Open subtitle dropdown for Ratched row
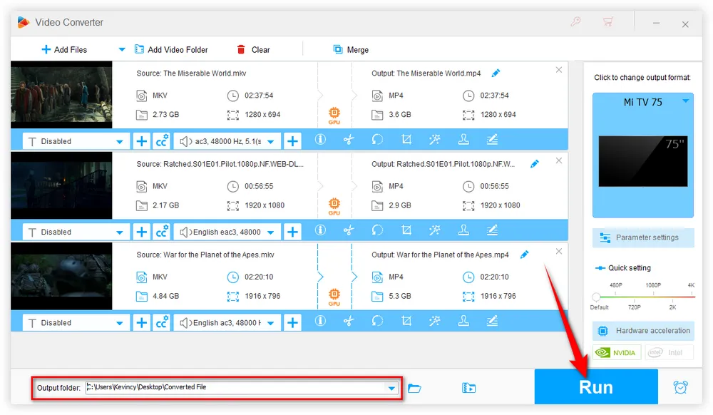The height and width of the screenshot is (415, 713). coord(119,232)
